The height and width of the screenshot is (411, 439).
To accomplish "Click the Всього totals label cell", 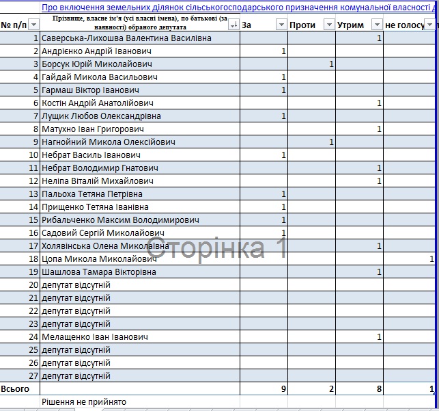I will click(20, 389).
